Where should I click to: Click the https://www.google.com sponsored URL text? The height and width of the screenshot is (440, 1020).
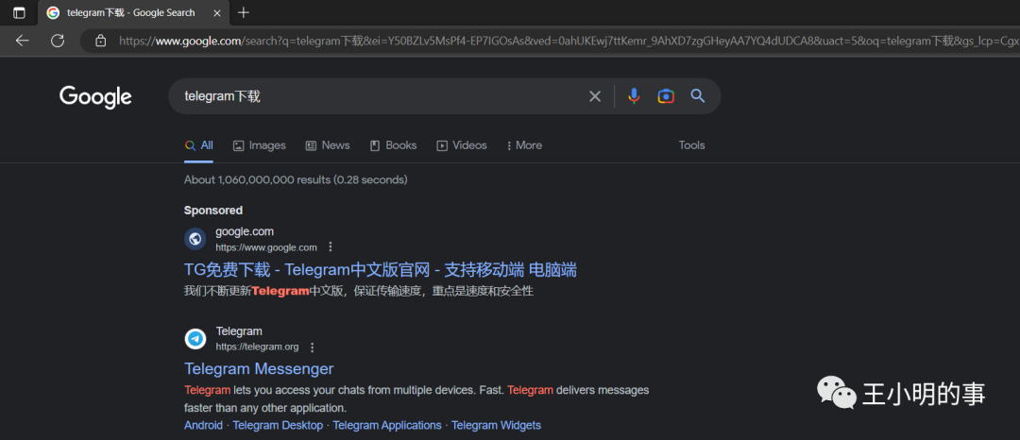[x=266, y=247]
